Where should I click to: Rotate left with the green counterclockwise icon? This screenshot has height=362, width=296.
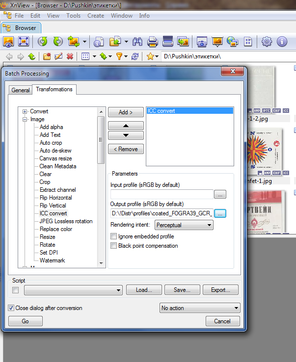[x=43, y=42]
